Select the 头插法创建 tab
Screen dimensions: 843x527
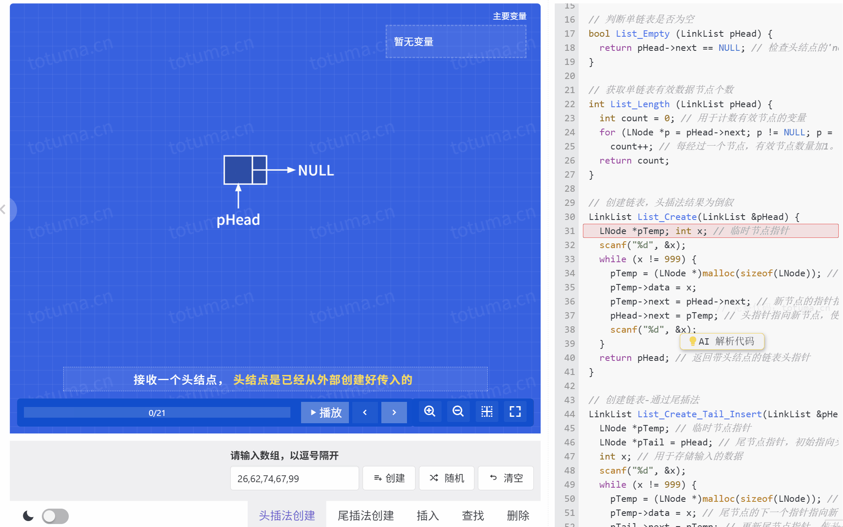(x=287, y=515)
